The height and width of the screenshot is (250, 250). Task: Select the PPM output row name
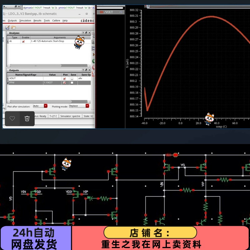tap(12, 82)
